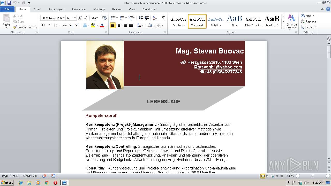331x186 pixels.
Task: Switch to Web Layout view
Action: tap(272, 176)
